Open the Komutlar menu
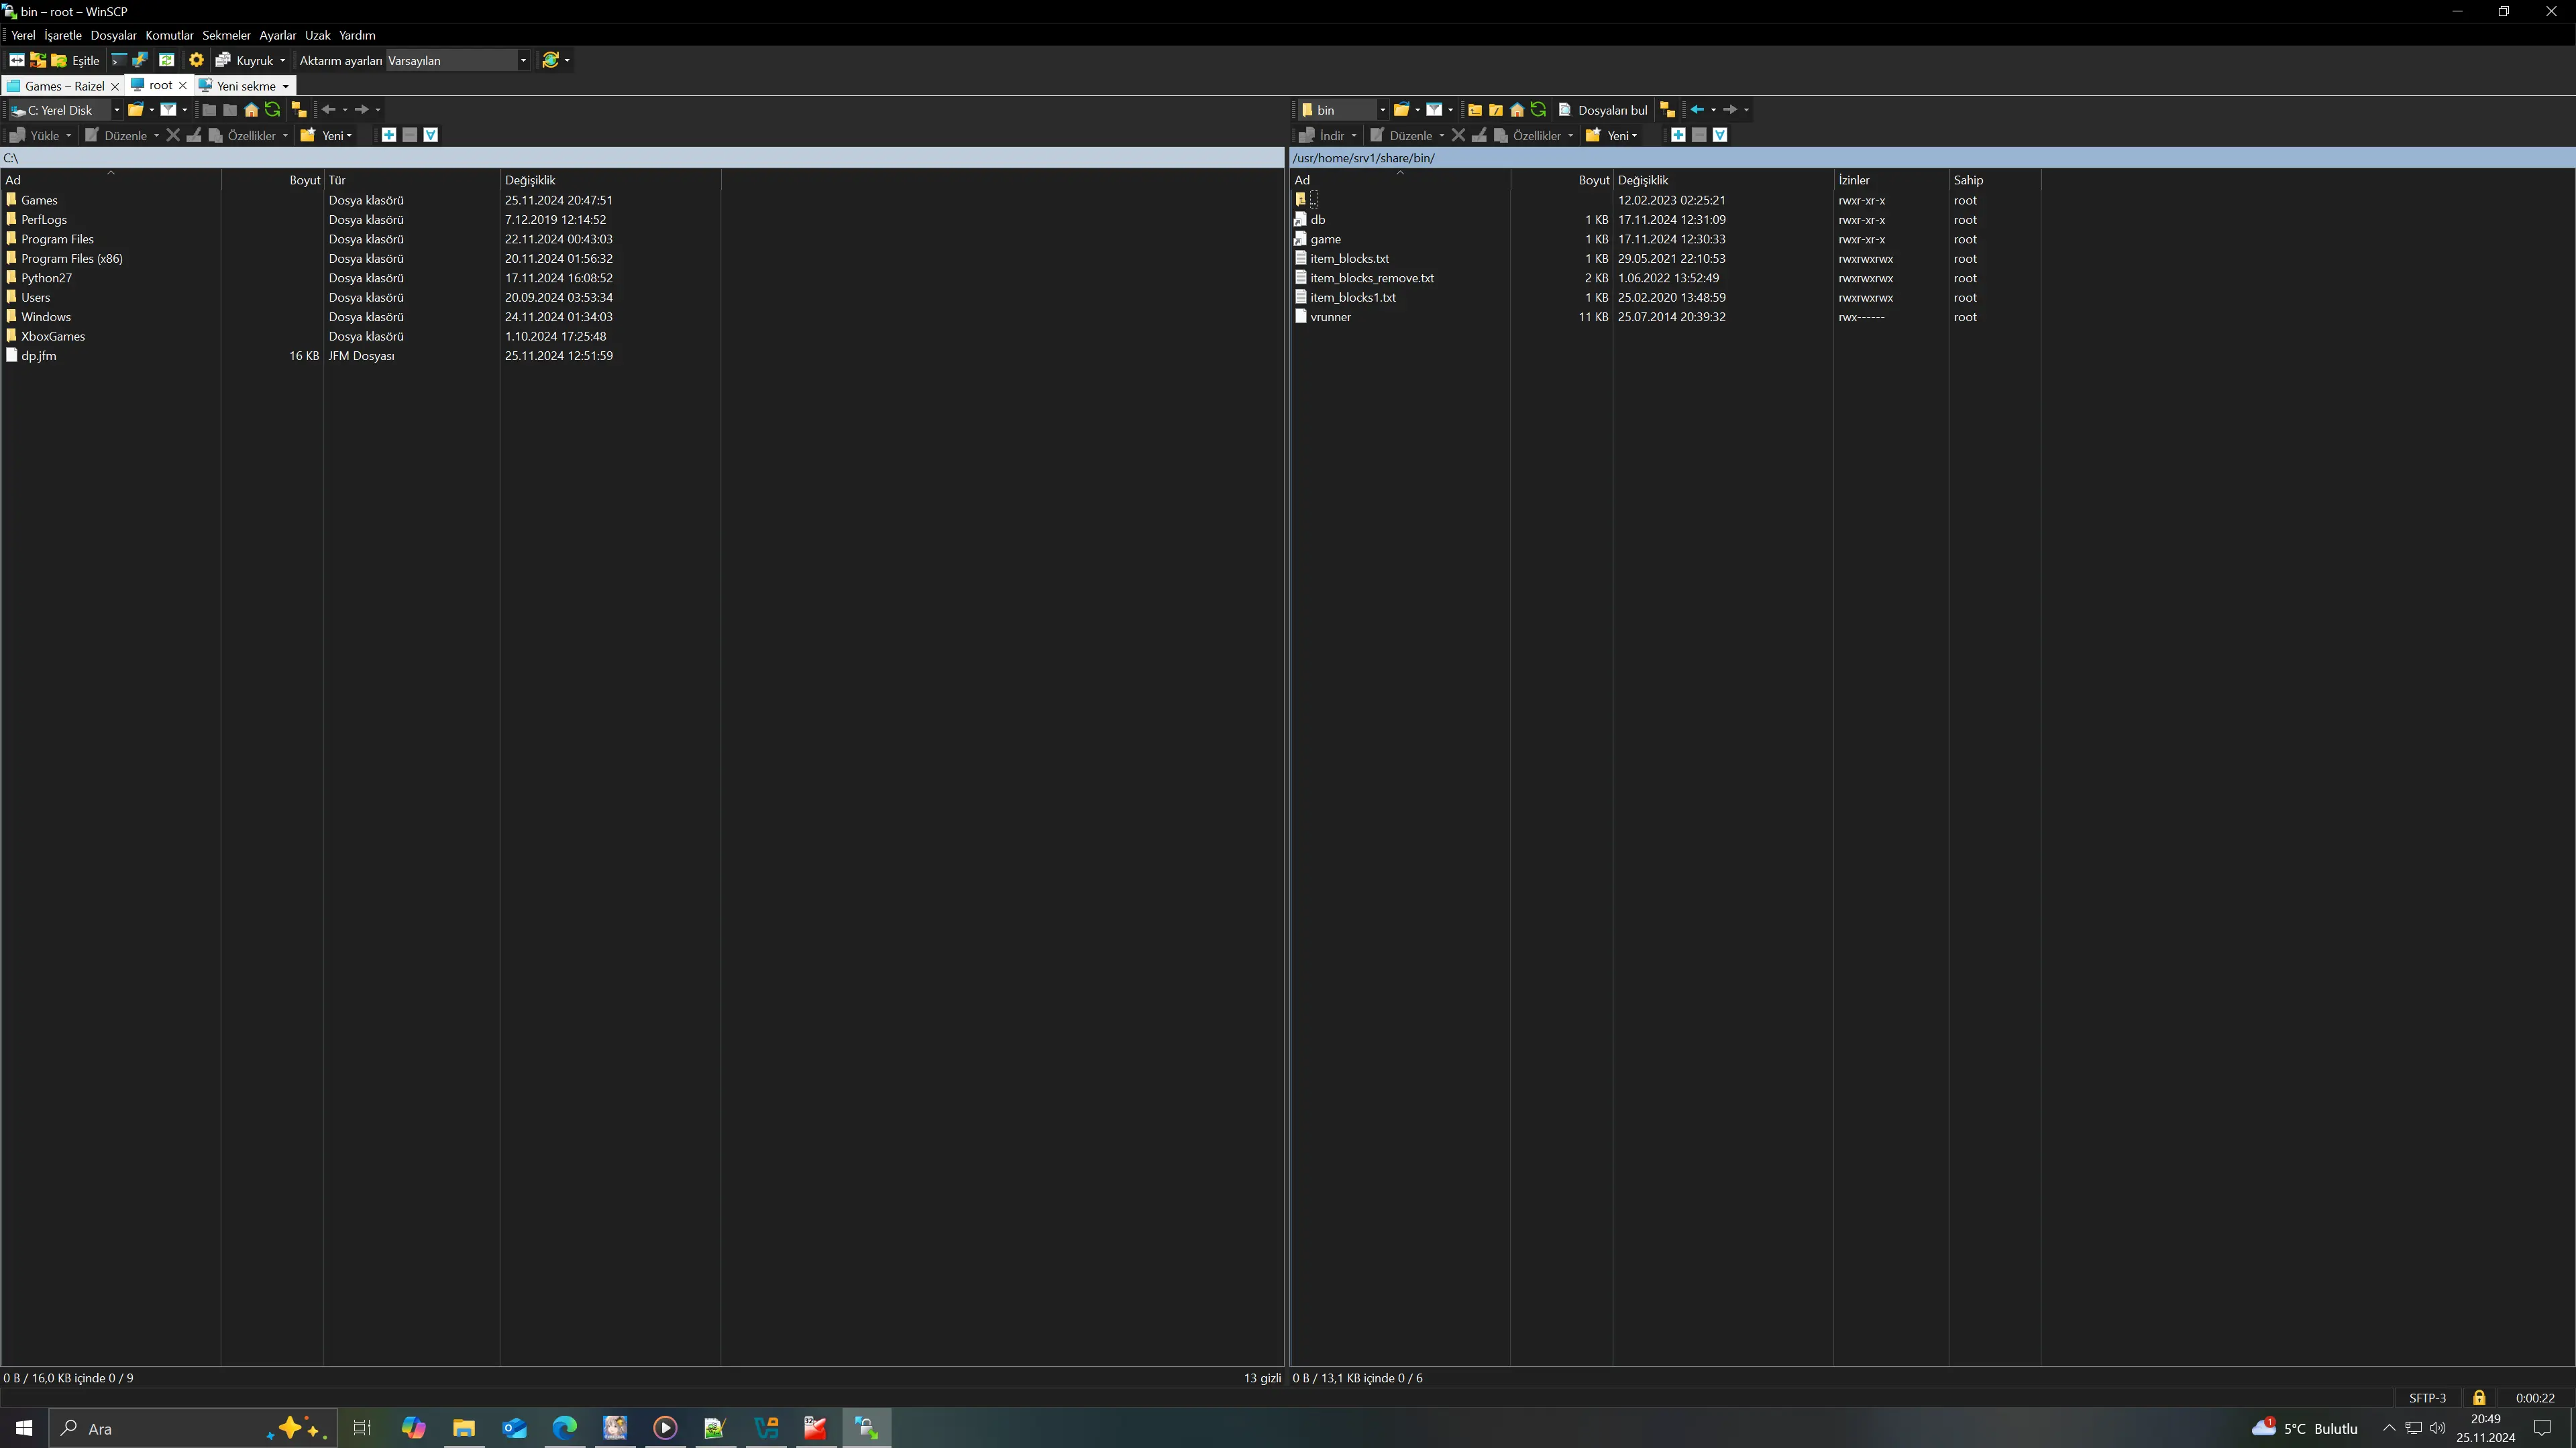The width and height of the screenshot is (2576, 1448). [169, 35]
